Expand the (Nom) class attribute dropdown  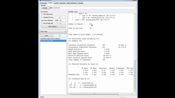[53, 32]
